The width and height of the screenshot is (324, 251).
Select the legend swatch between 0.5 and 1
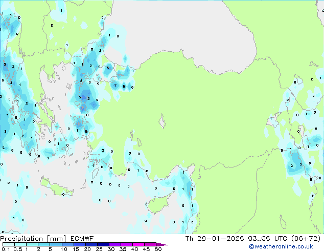point(20,244)
